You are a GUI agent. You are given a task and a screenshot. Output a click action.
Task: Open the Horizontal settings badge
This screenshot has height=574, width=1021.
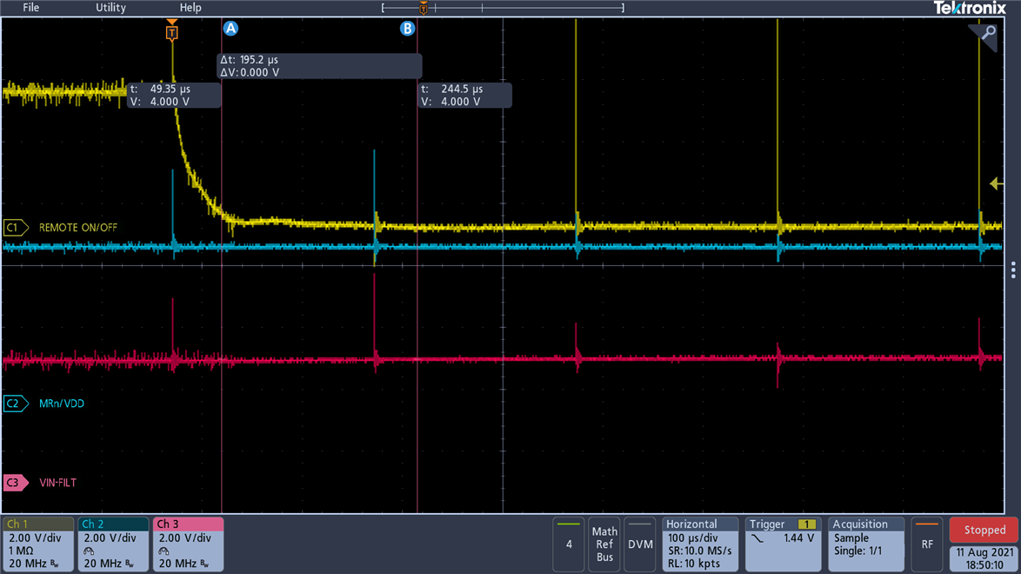[x=700, y=544]
